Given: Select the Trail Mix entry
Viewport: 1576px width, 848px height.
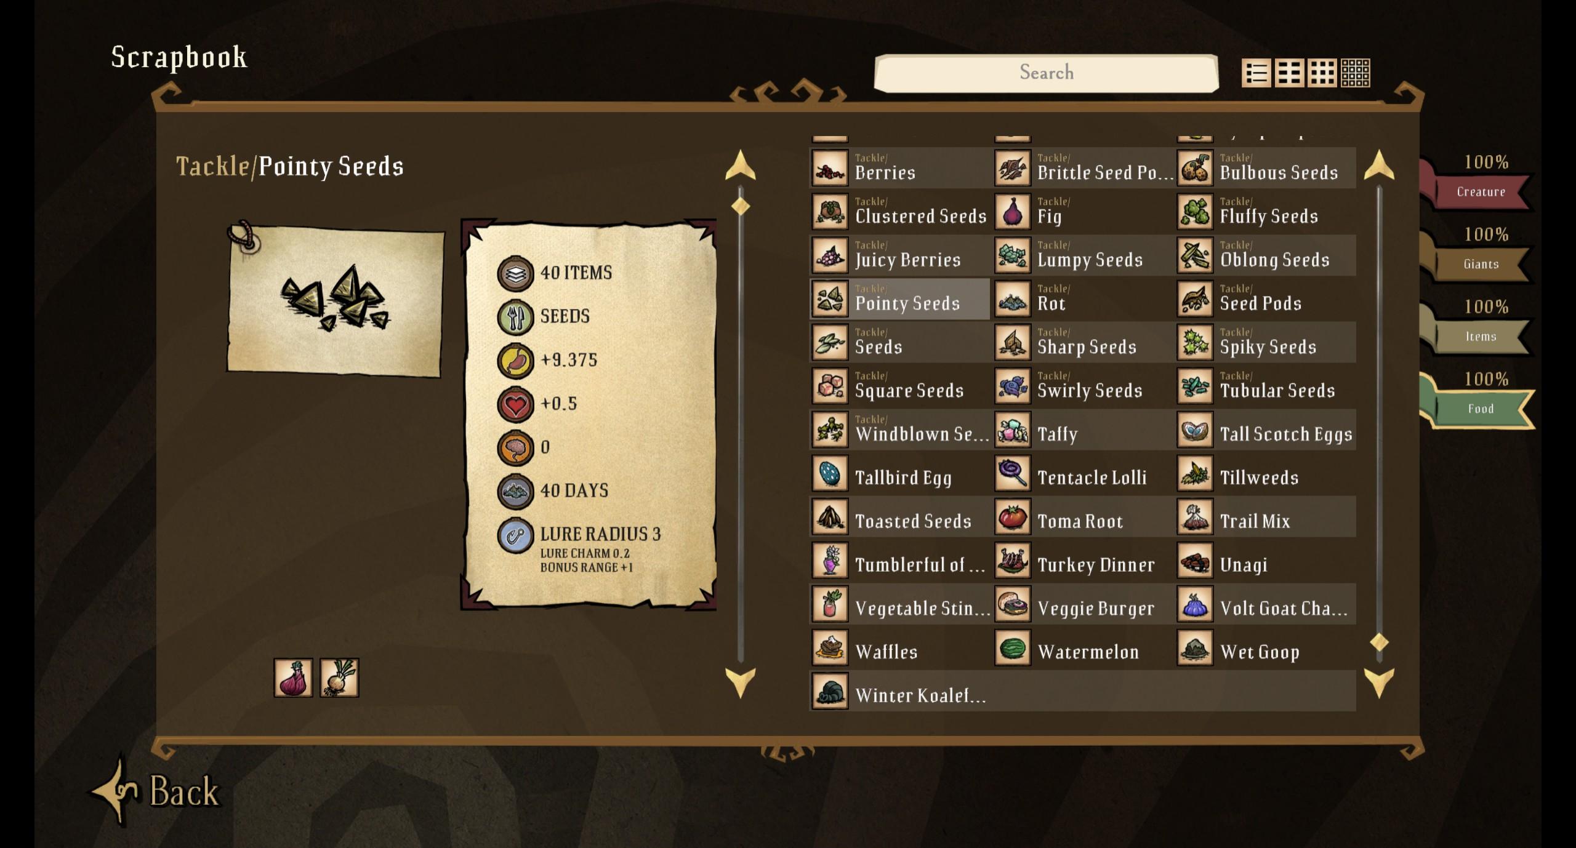Looking at the screenshot, I should [1266, 517].
